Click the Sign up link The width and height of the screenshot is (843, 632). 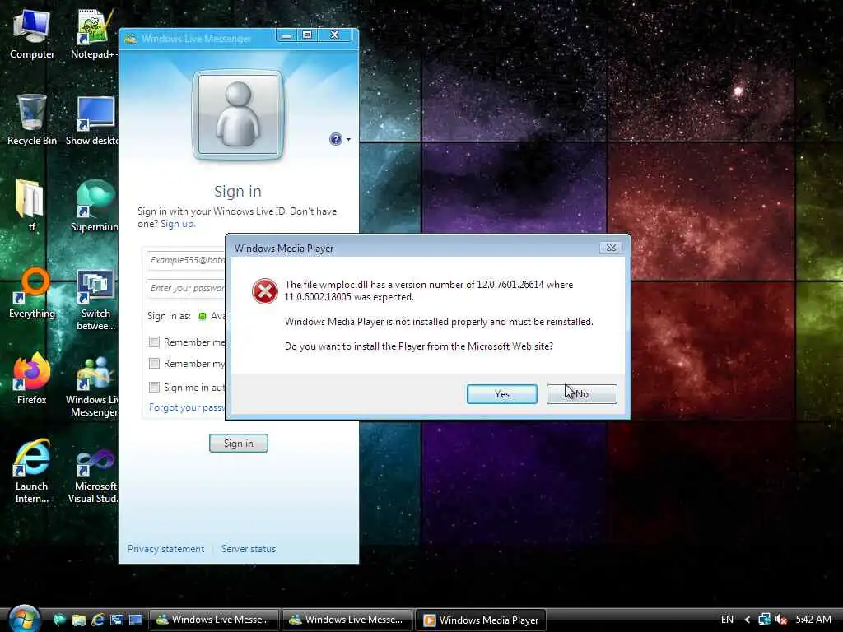tap(177, 224)
